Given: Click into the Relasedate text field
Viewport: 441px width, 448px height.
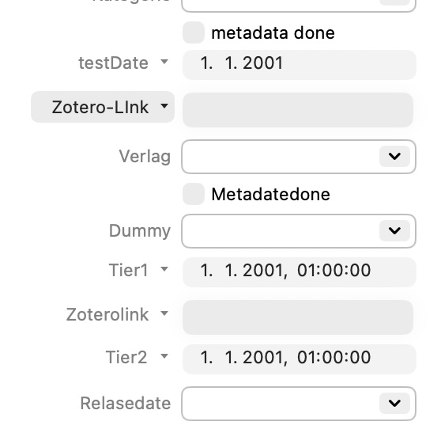Looking at the screenshot, I should click(281, 404).
